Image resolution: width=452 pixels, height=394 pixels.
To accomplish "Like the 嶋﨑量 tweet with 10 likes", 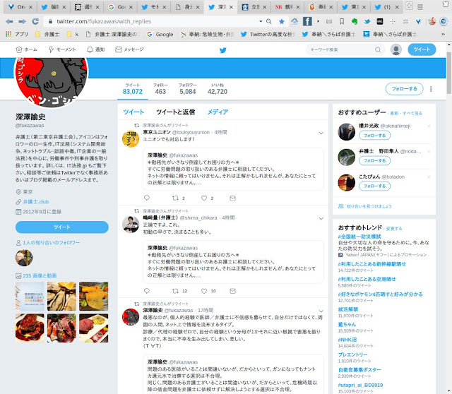I will click(204, 291).
